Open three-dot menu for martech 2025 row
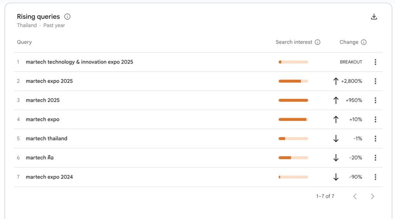The height and width of the screenshot is (219, 395). pyautogui.click(x=375, y=100)
